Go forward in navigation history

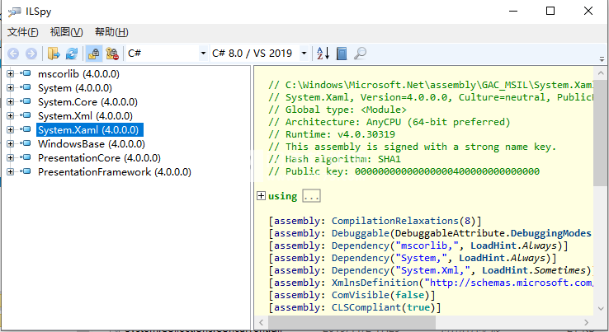pos(31,54)
